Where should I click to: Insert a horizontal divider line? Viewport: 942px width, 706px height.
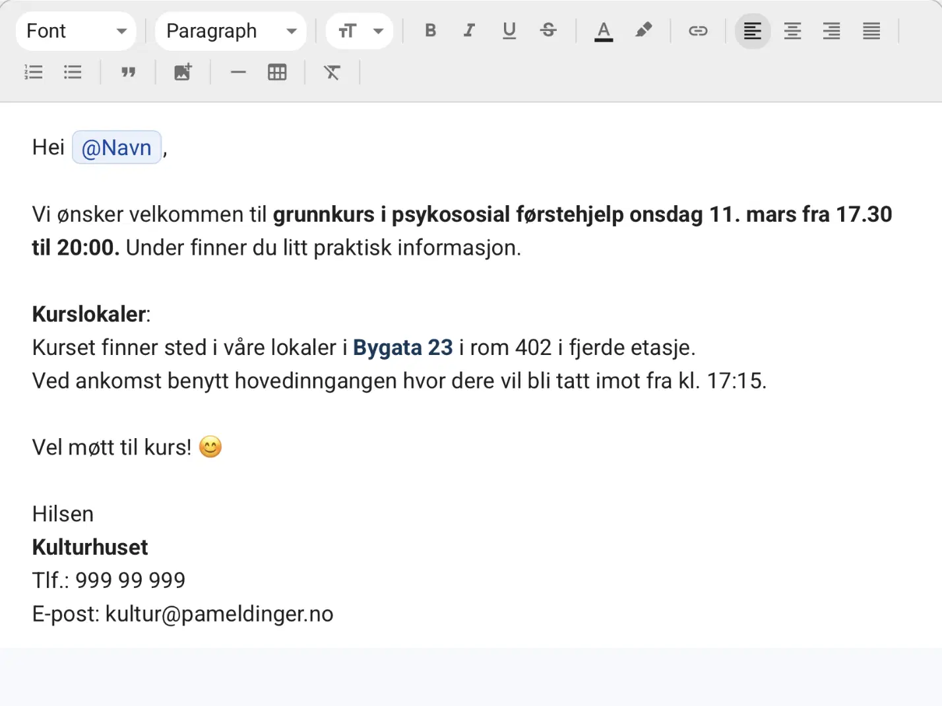(238, 72)
